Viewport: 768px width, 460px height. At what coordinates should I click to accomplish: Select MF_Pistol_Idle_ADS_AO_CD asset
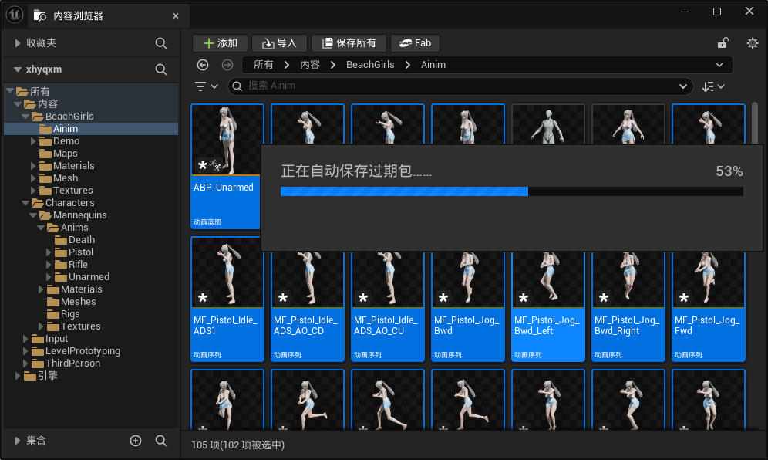coord(308,306)
